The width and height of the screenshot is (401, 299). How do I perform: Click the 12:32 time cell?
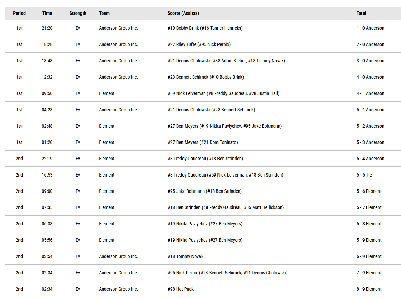coord(47,77)
